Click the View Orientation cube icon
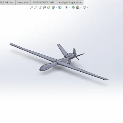This screenshot has width=123, height=123. click(x=53, y=7)
